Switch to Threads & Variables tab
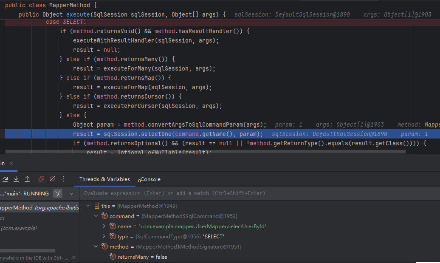Image resolution: width=440 pixels, height=263 pixels. [x=104, y=179]
